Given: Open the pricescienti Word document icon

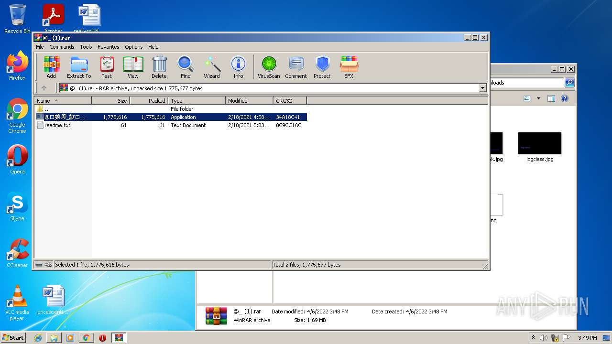Looking at the screenshot, I should point(53,301).
